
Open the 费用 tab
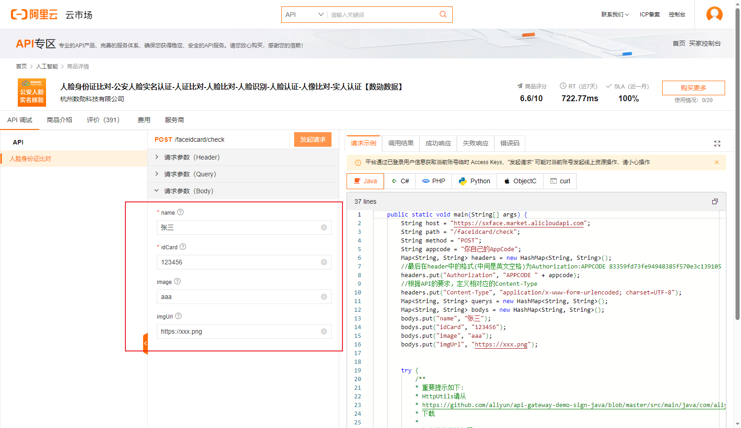coord(144,120)
